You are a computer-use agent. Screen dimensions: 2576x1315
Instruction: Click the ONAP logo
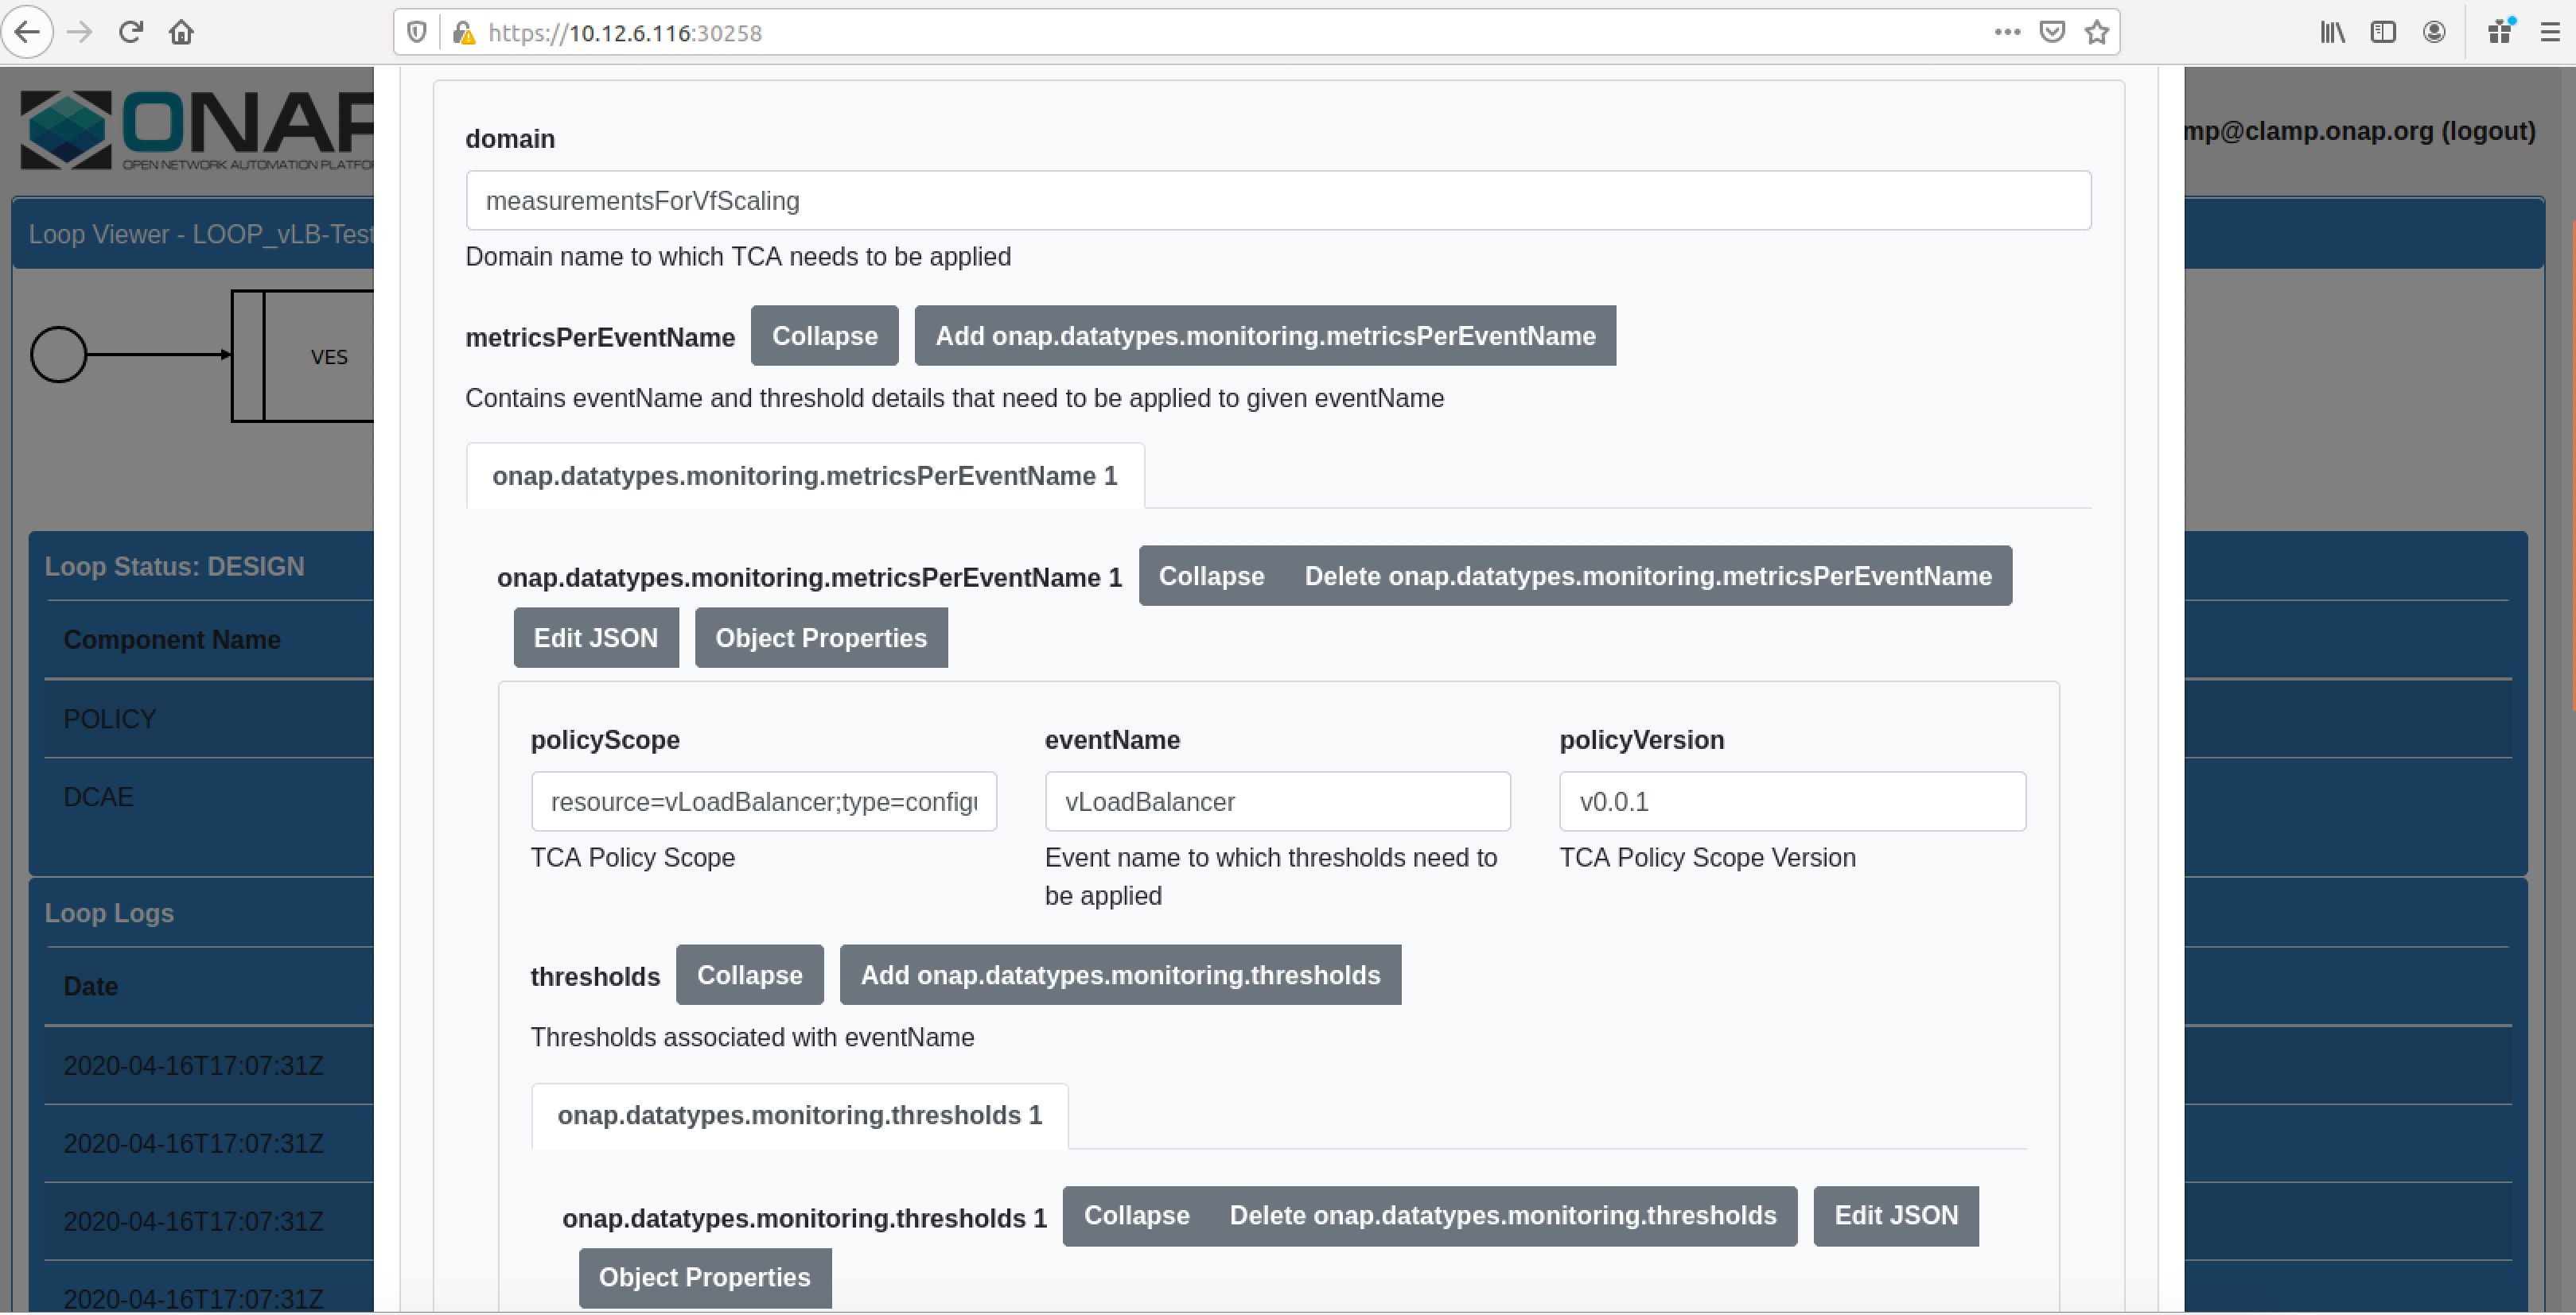[x=196, y=130]
